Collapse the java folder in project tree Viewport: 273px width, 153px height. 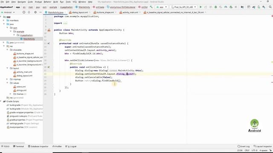click(4, 24)
